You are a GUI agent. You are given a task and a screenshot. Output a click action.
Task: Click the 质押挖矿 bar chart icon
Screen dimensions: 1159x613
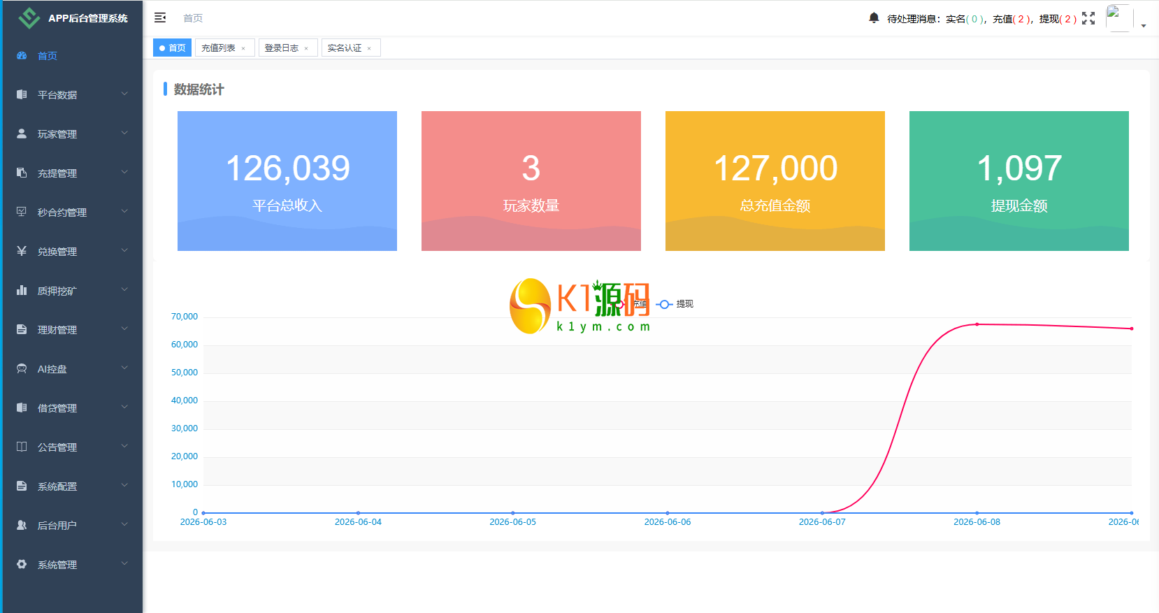click(22, 290)
